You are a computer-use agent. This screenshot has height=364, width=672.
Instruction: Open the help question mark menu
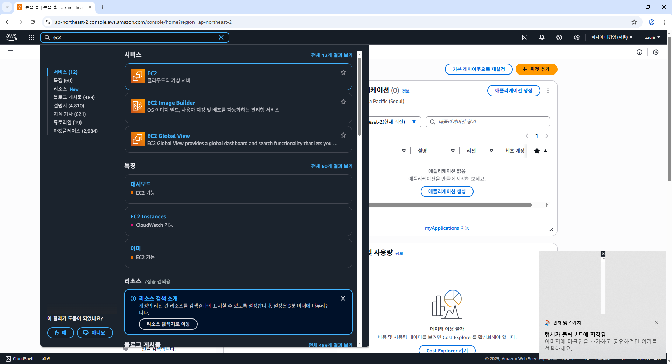point(559,37)
